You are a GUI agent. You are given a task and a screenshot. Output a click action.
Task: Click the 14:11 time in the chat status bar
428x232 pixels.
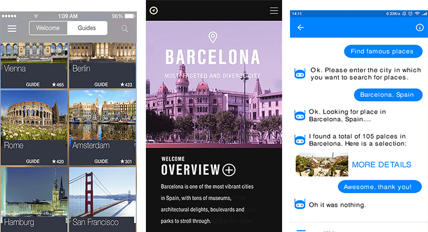tap(297, 14)
